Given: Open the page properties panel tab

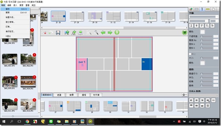Looking at the screenshot, I should click(213, 9).
